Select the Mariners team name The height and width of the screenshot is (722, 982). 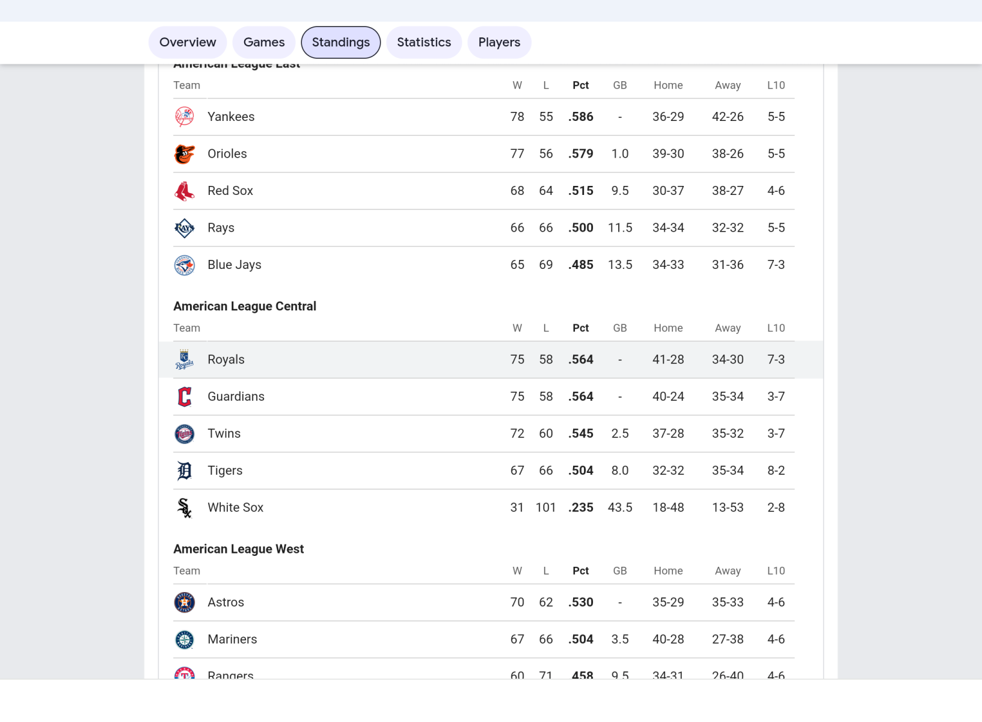click(232, 639)
